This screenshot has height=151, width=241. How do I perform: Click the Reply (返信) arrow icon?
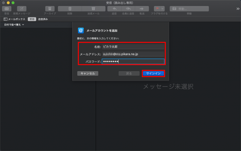coord(114,9)
